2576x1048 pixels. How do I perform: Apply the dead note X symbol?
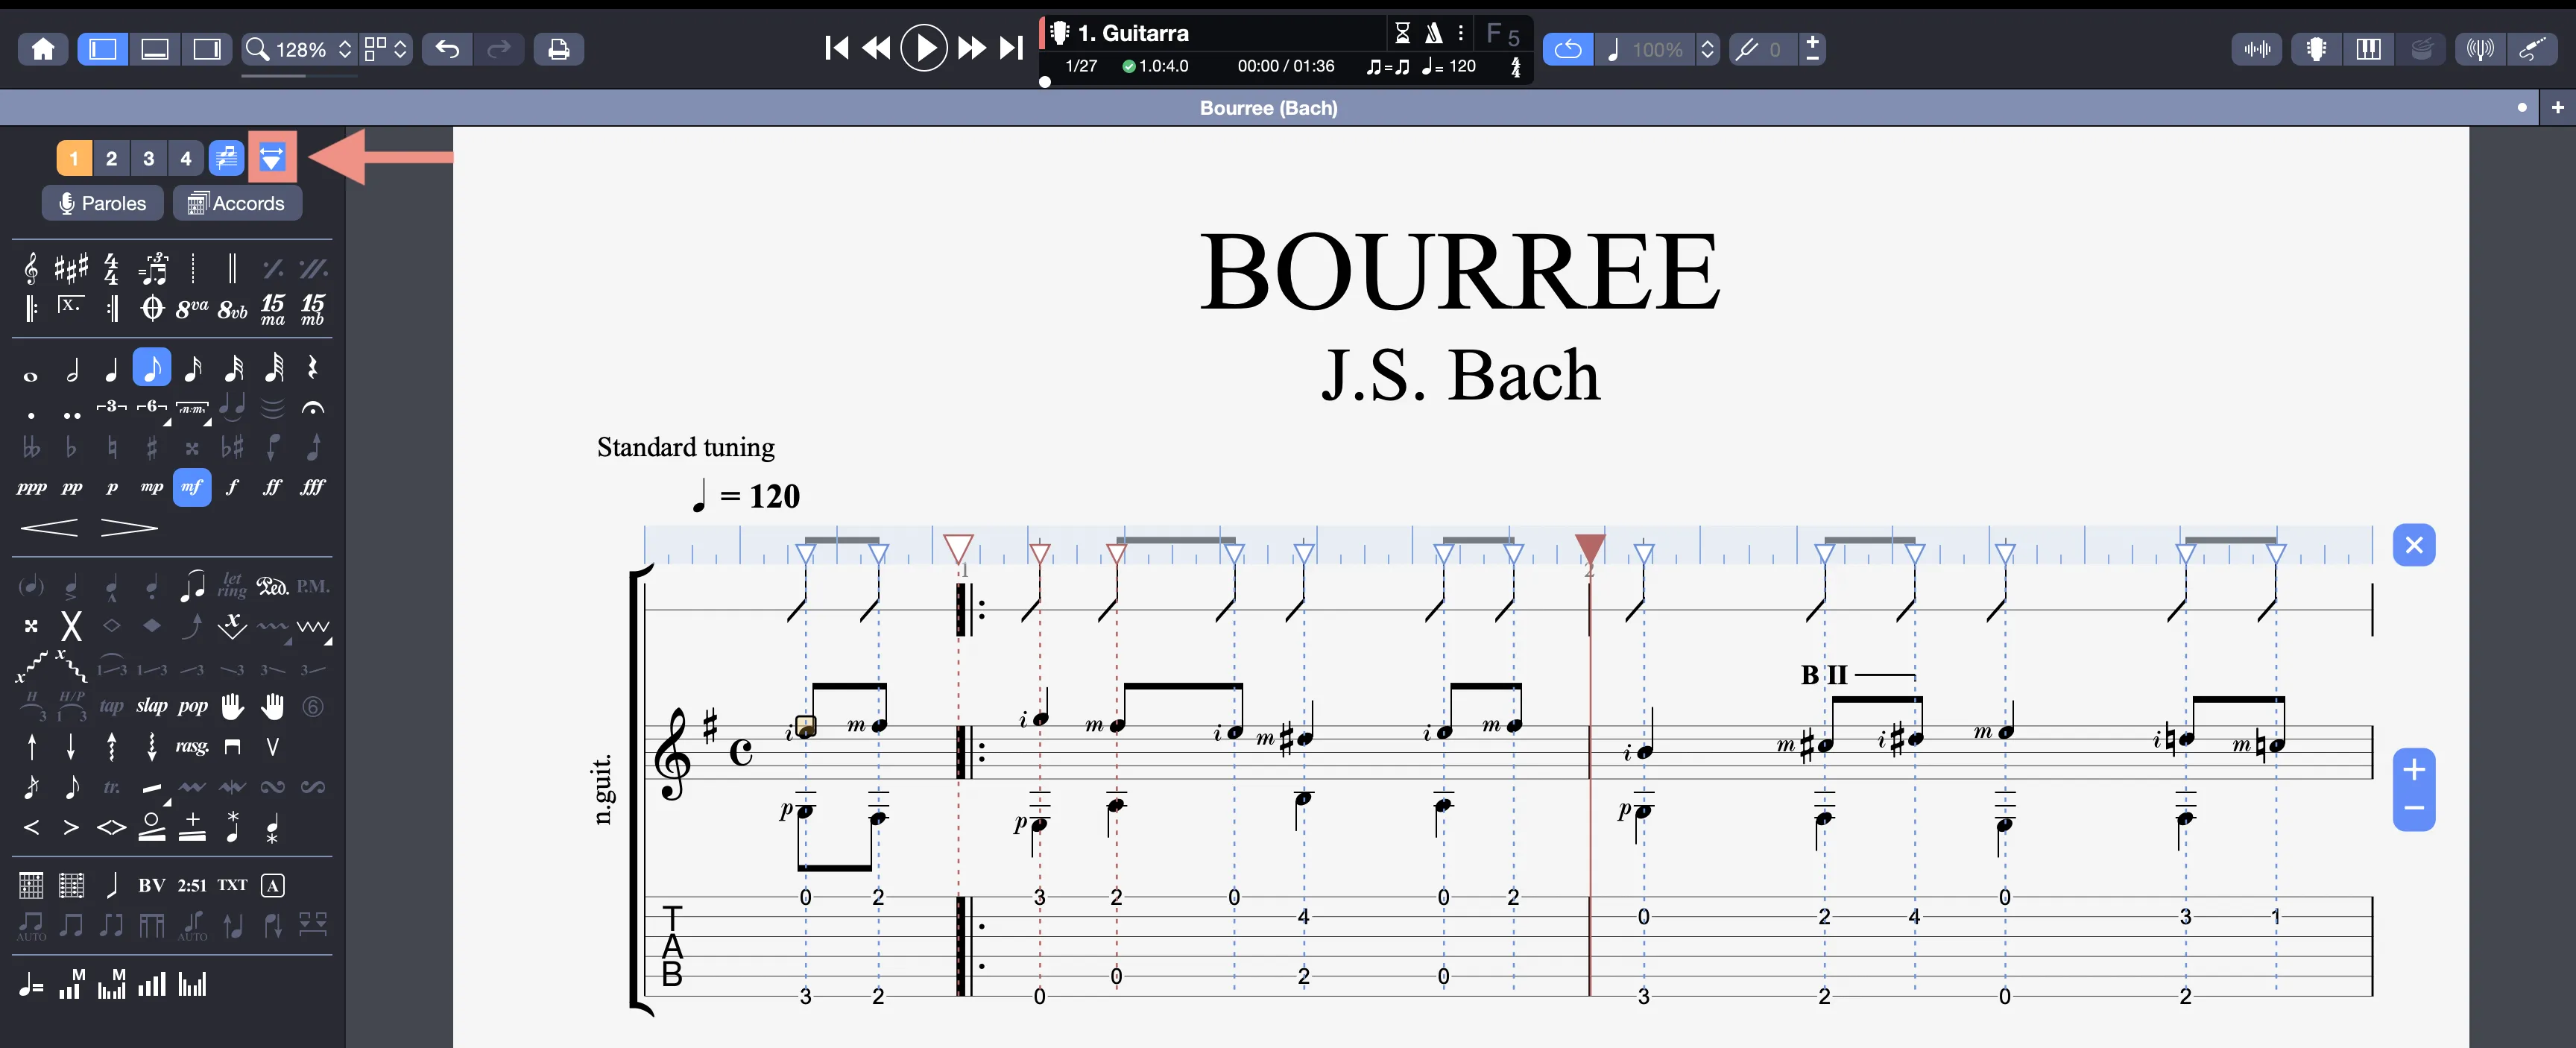[71, 626]
